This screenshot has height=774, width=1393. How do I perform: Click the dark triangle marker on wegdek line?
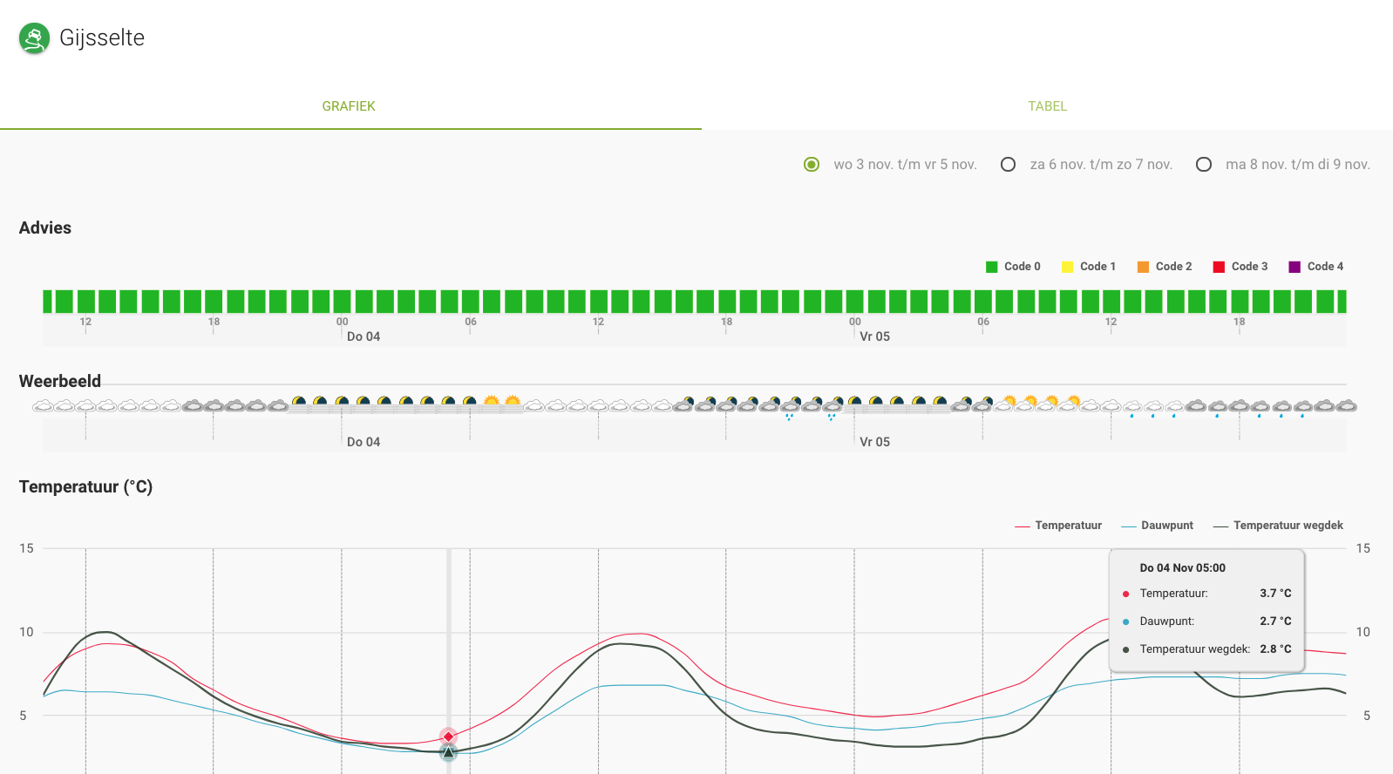[448, 751]
